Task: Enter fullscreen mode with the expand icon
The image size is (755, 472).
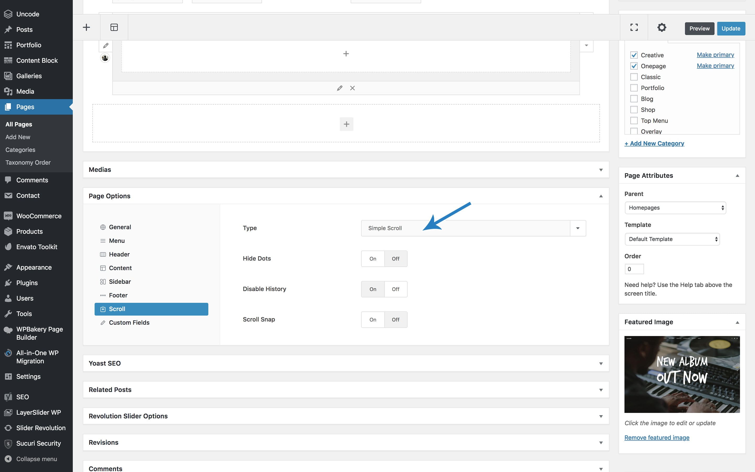Action: click(634, 28)
